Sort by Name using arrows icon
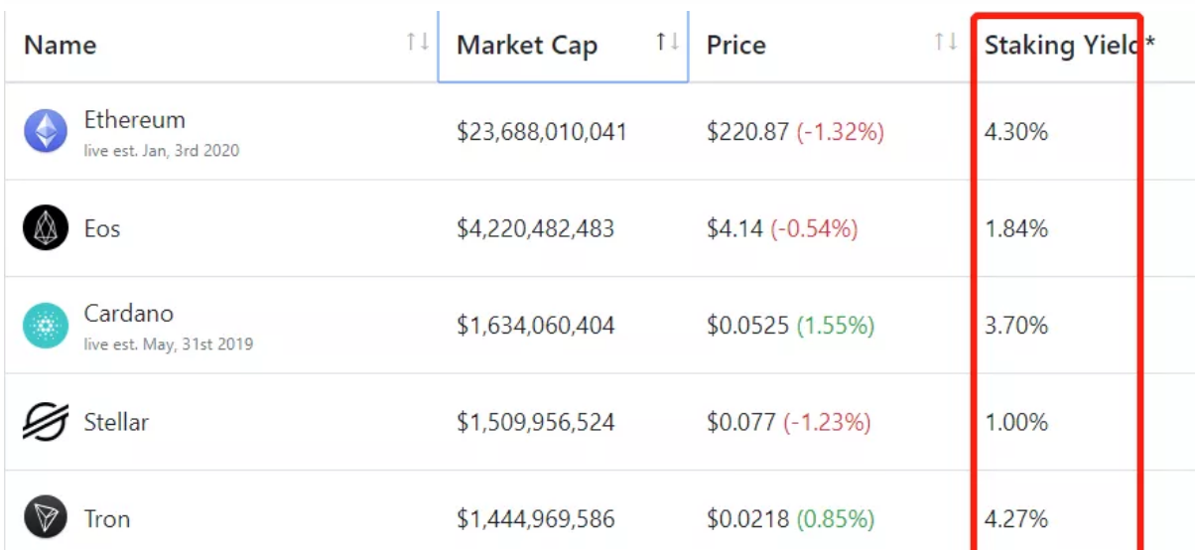 (x=418, y=42)
